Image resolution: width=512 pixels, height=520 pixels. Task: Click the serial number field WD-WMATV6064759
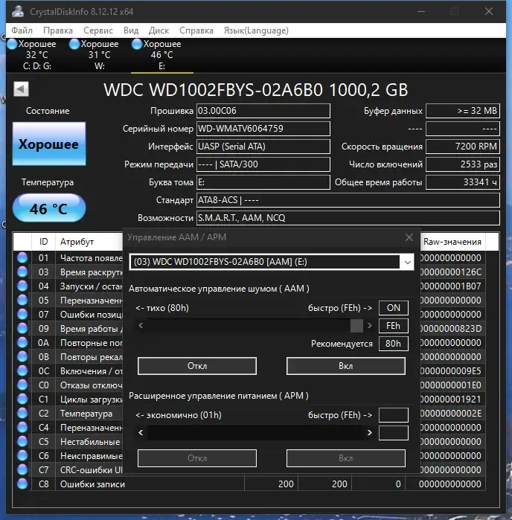point(263,129)
